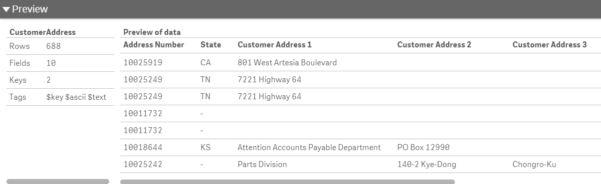Click the CustomerAddress table name
Screen dimensions: 601x184
[42, 32]
